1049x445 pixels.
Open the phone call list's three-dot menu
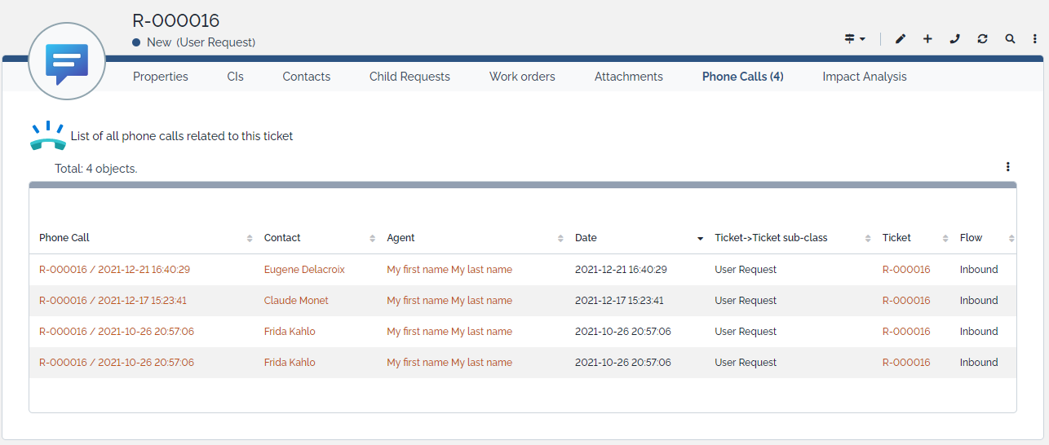point(1008,167)
